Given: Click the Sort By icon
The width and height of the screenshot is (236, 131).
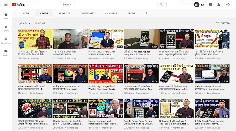Looking at the screenshot, I should [217, 23].
